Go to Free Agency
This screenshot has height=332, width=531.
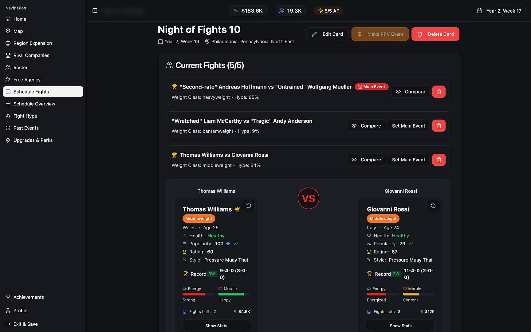[x=27, y=80]
